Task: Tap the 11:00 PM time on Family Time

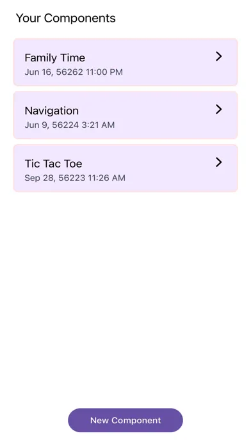Action: [x=104, y=72]
